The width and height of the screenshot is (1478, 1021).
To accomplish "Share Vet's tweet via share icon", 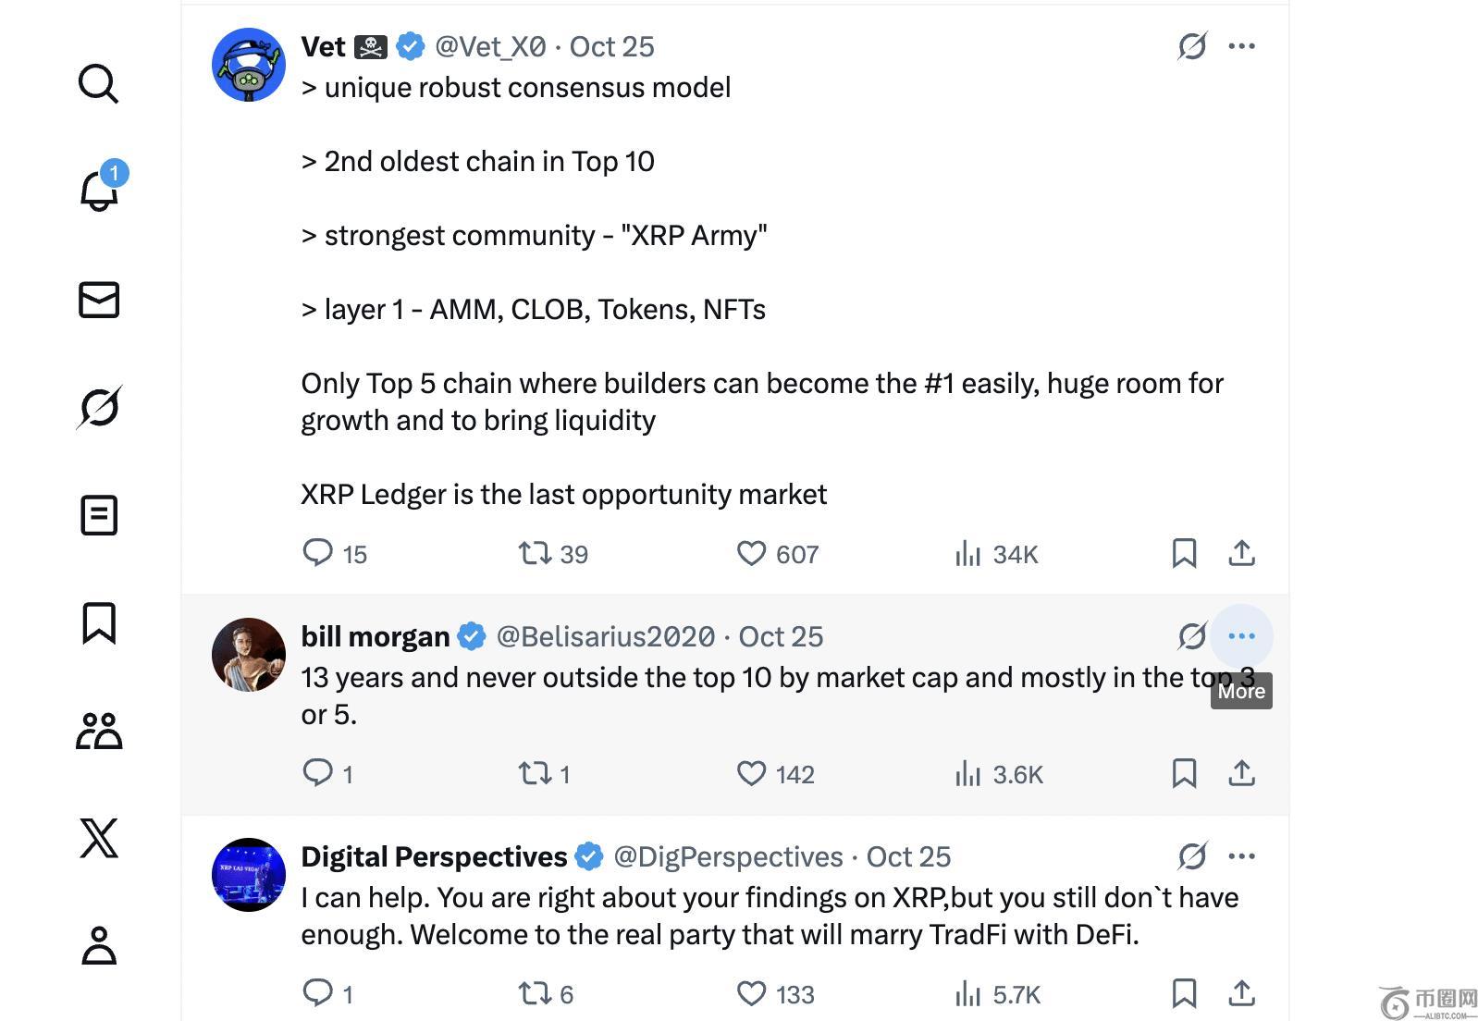I will click(x=1241, y=553).
